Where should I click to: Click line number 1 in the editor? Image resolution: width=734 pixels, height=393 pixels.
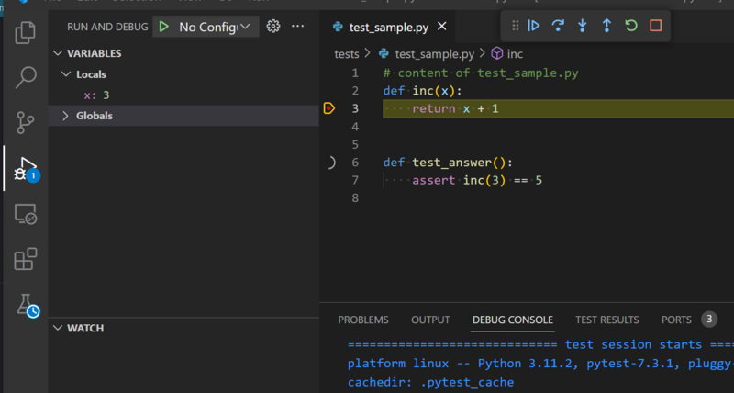click(x=355, y=73)
